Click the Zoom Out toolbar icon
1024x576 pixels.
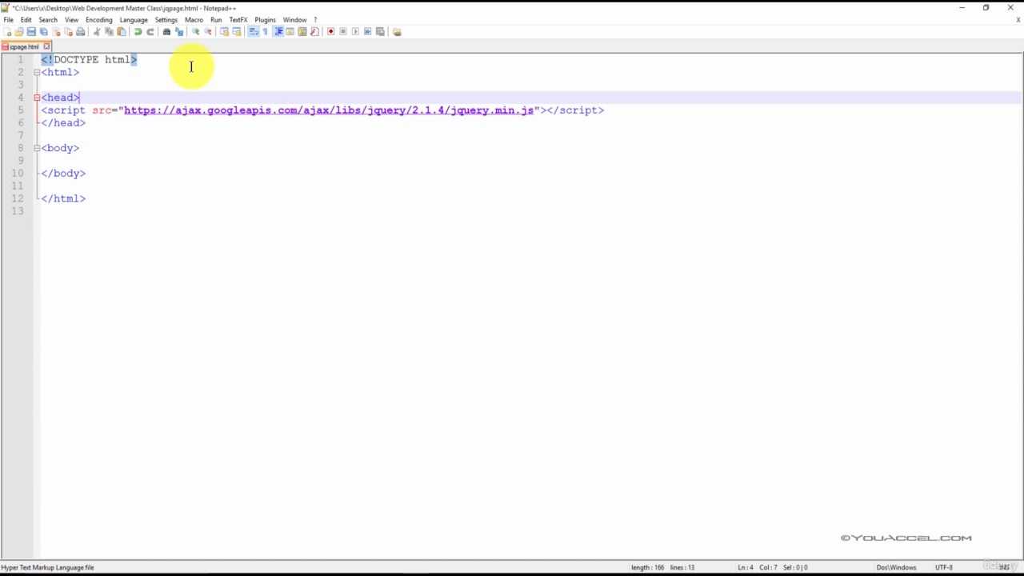tap(208, 32)
